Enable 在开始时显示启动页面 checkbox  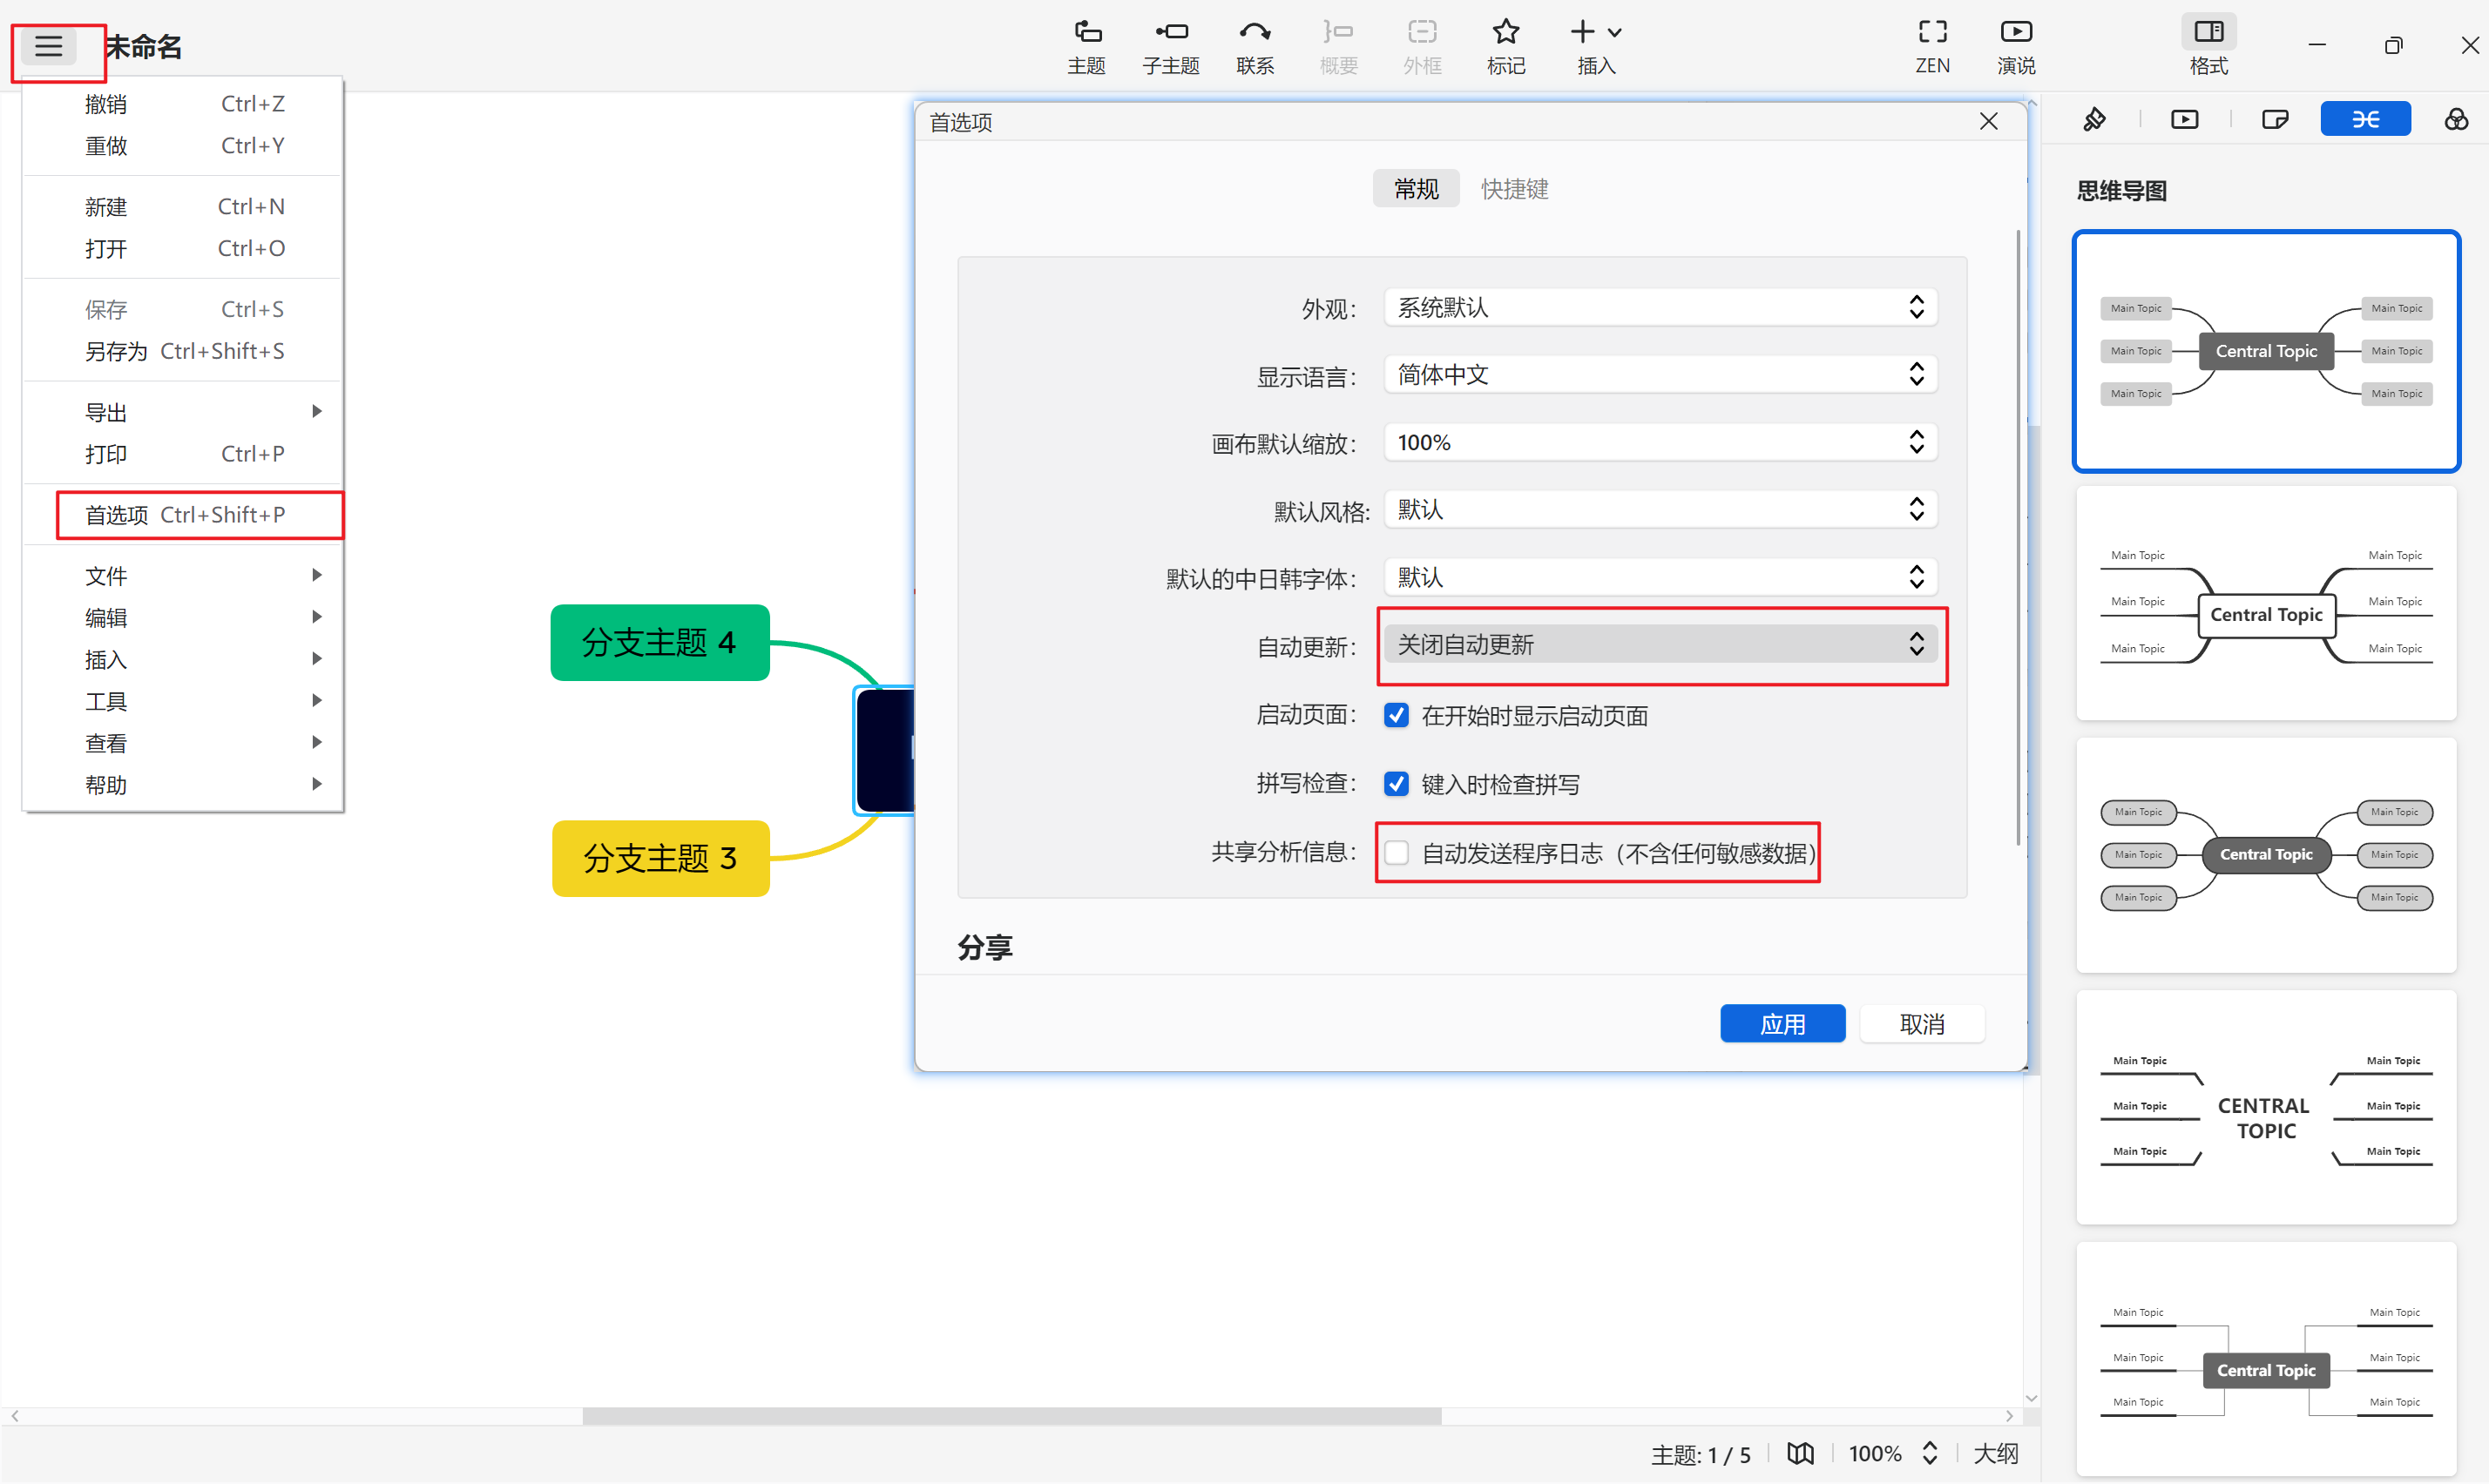1397,715
